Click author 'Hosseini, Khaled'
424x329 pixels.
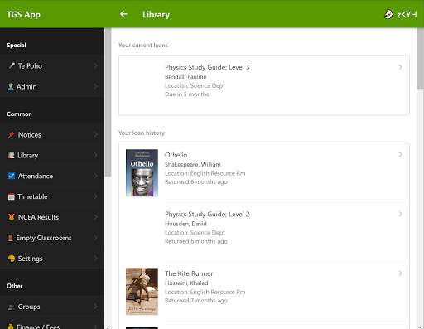click(x=186, y=283)
